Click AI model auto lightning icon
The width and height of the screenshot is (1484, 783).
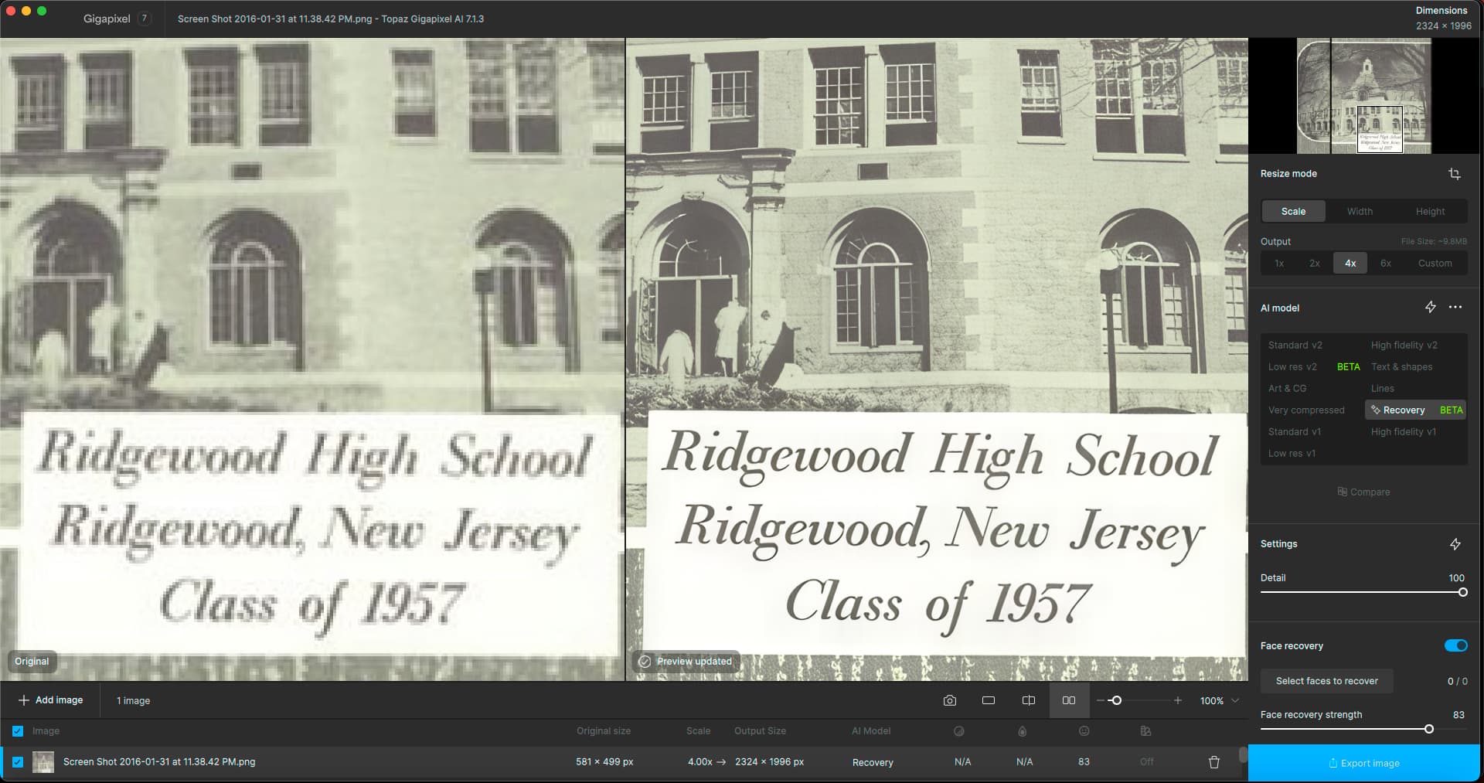1431,308
